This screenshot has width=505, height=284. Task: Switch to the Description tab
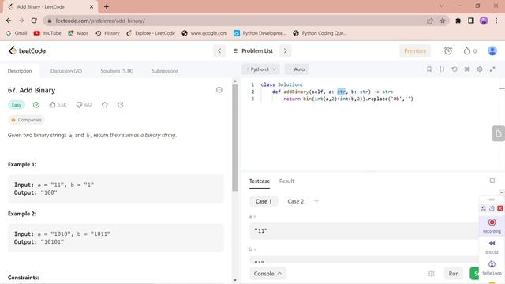(x=20, y=71)
